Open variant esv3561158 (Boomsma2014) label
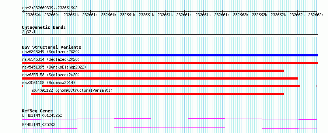 pyautogui.click(x=49, y=83)
